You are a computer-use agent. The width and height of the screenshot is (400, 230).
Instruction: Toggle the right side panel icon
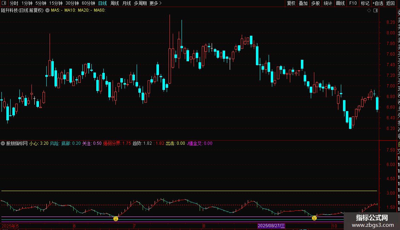[376, 10]
